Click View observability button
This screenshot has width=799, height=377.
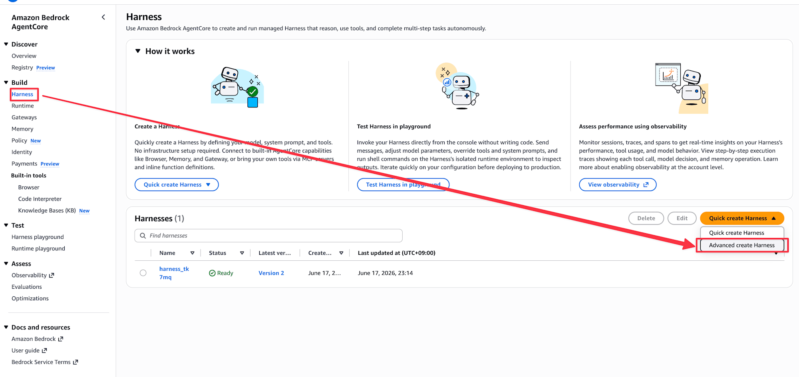[x=618, y=185]
